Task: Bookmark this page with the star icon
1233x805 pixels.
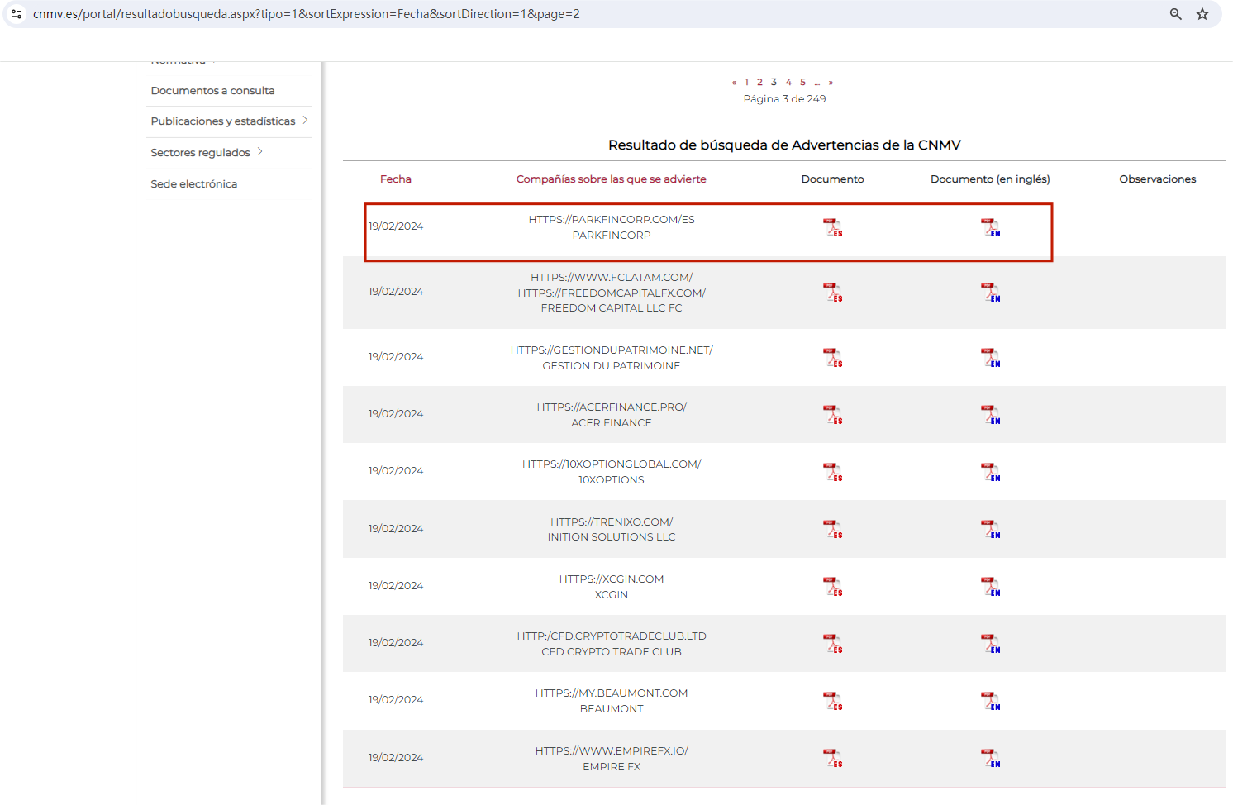Action: coord(1202,14)
